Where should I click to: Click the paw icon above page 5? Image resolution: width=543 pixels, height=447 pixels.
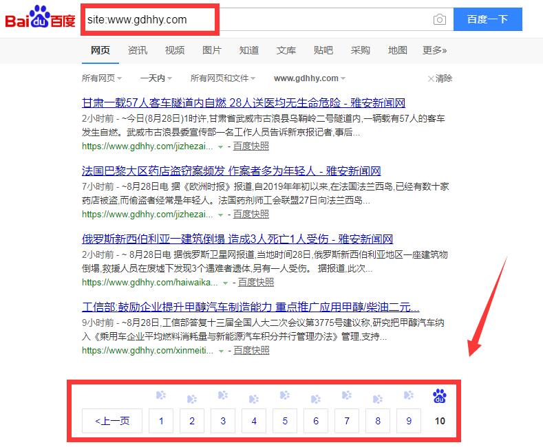pos(285,395)
